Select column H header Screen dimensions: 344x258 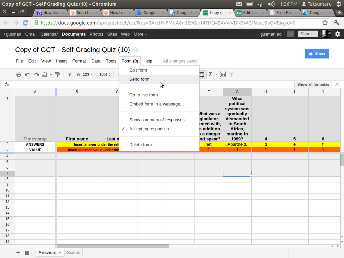coord(266,92)
